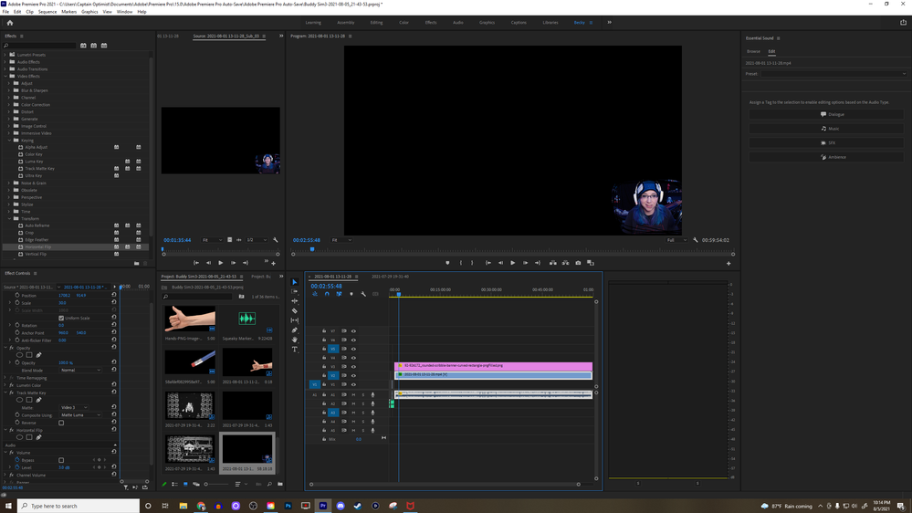Click the Home icon
912x513 pixels.
[x=10, y=23]
